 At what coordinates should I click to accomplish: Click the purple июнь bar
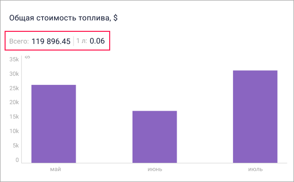(x=155, y=137)
